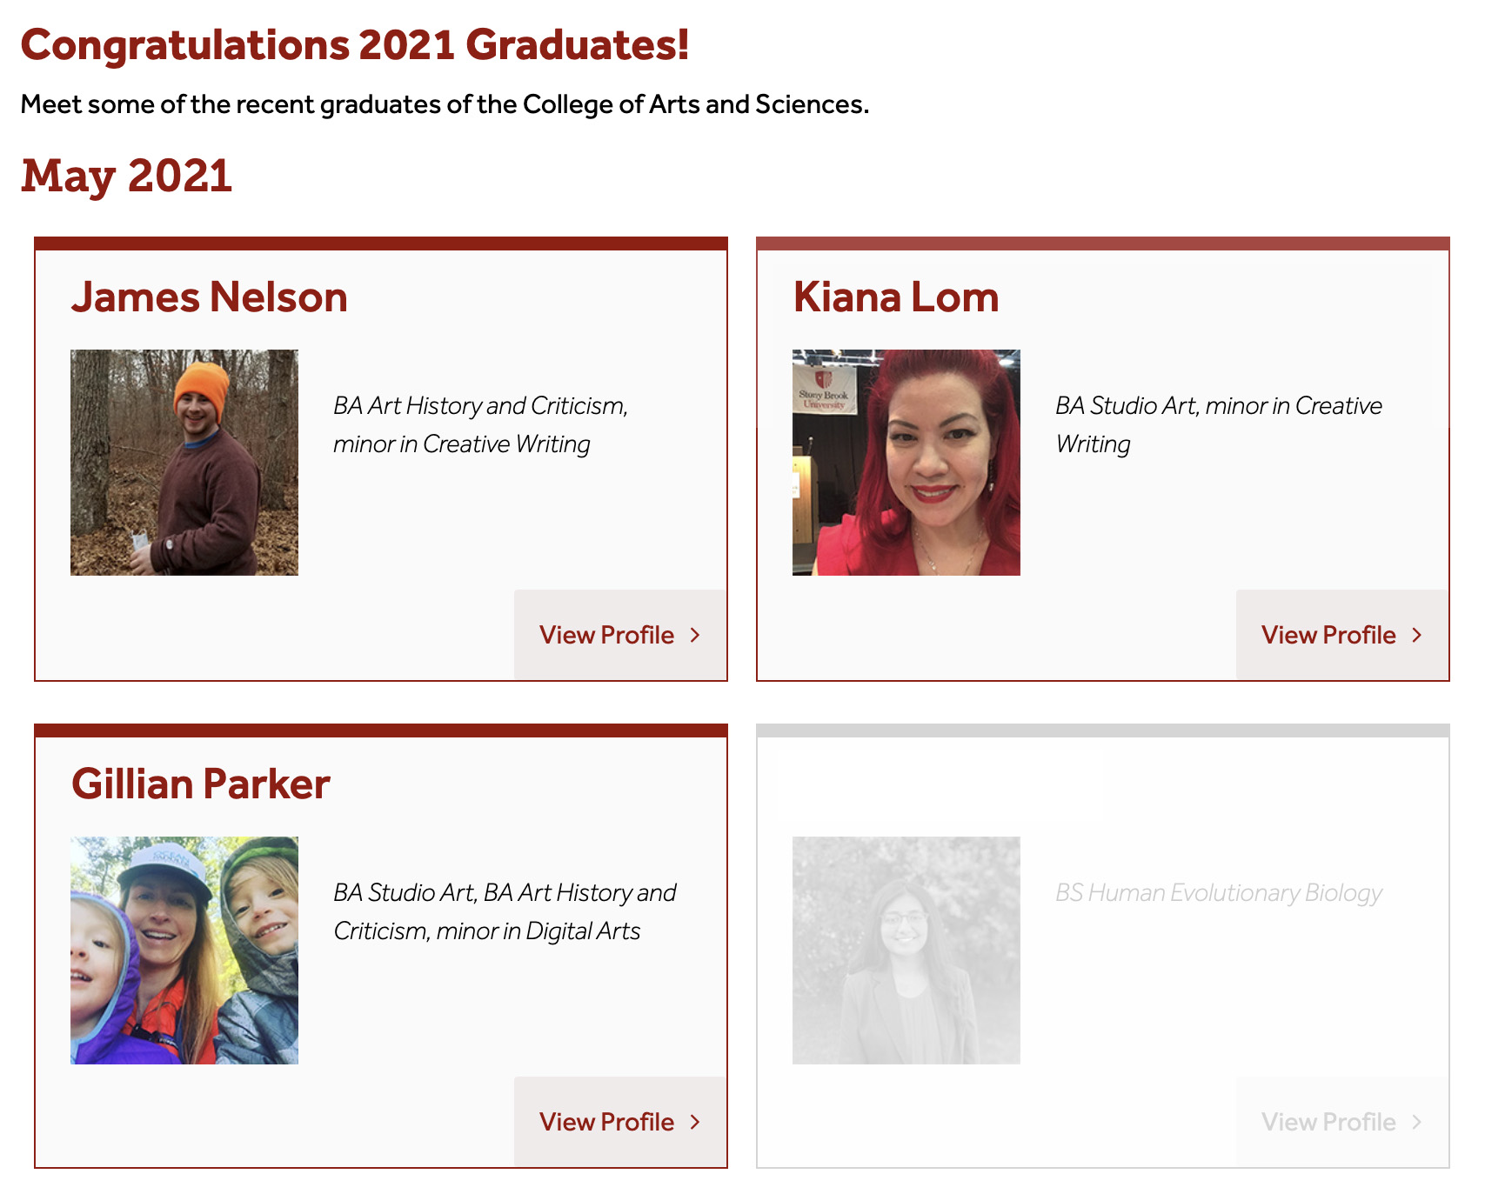This screenshot has height=1194, width=1485.
Task: Click the faded black-and-white graduate photo
Action: 906,951
